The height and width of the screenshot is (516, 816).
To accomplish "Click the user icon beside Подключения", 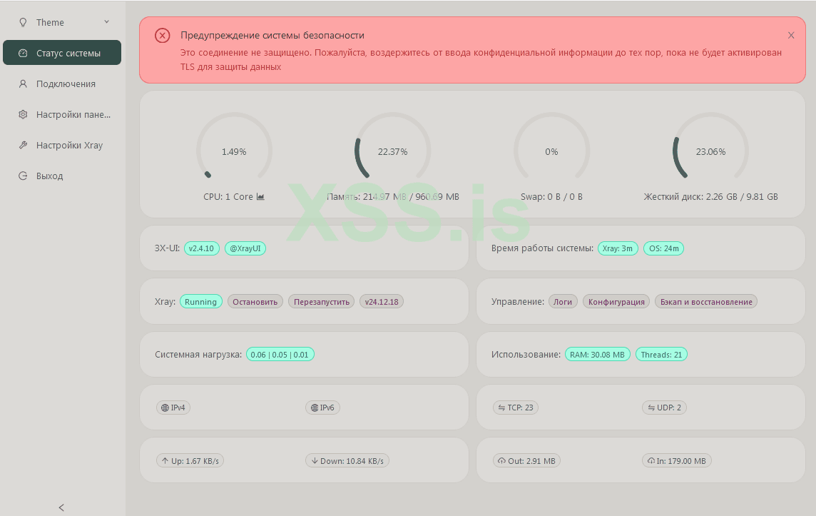I will pyautogui.click(x=23, y=84).
